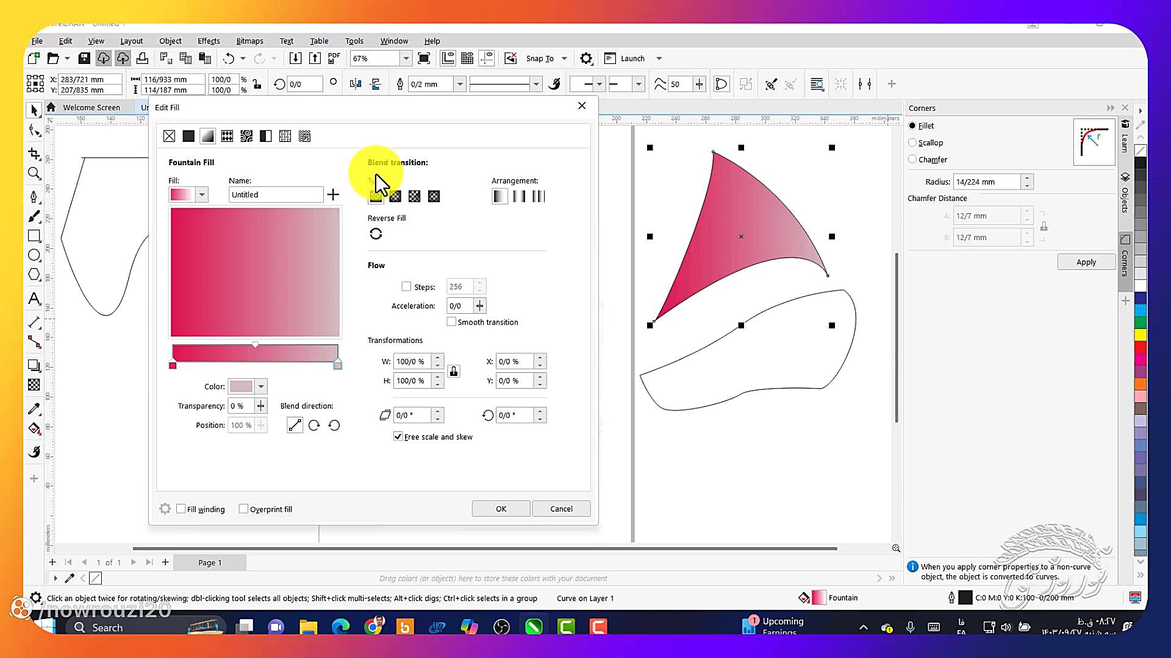This screenshot has width=1171, height=658.
Task: Select the Transparency checkerboard tool
Action: pyautogui.click(x=34, y=385)
